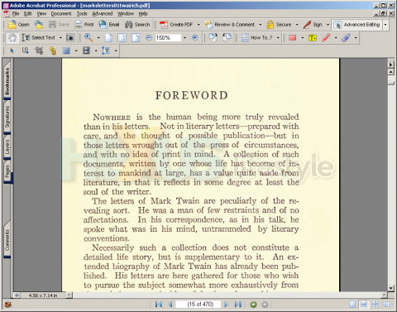Select the Zoom In magnifier tool

point(88,38)
